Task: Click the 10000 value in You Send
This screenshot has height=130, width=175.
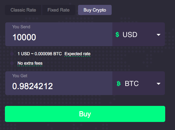Action: 24,37
